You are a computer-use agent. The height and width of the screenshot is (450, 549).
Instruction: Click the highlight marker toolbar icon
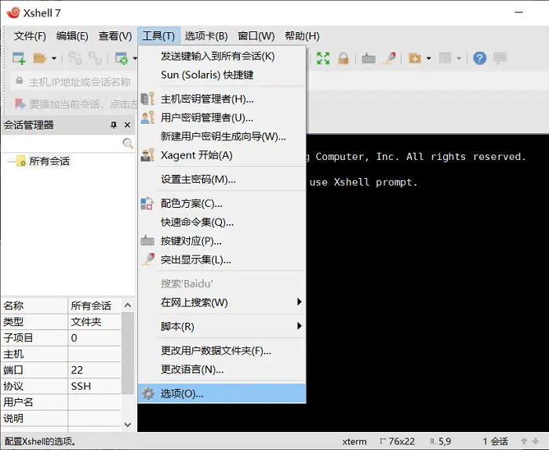(389, 58)
